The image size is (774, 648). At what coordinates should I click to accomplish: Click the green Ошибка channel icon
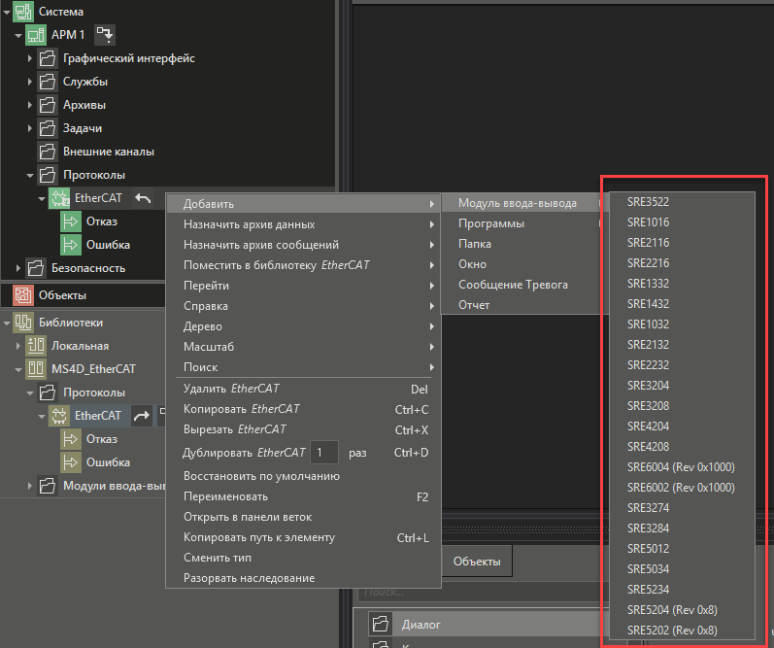point(71,245)
